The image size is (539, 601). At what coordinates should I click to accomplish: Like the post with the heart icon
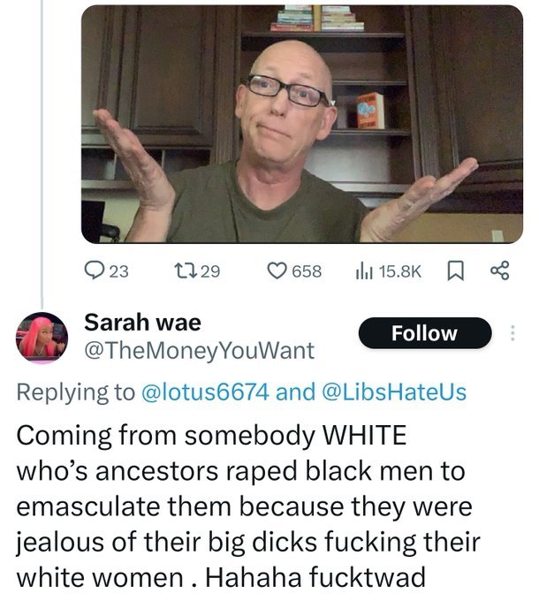click(277, 270)
